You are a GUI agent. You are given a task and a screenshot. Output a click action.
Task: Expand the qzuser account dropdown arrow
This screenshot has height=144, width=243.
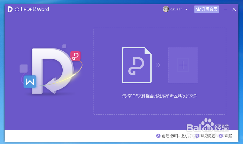[186, 9]
